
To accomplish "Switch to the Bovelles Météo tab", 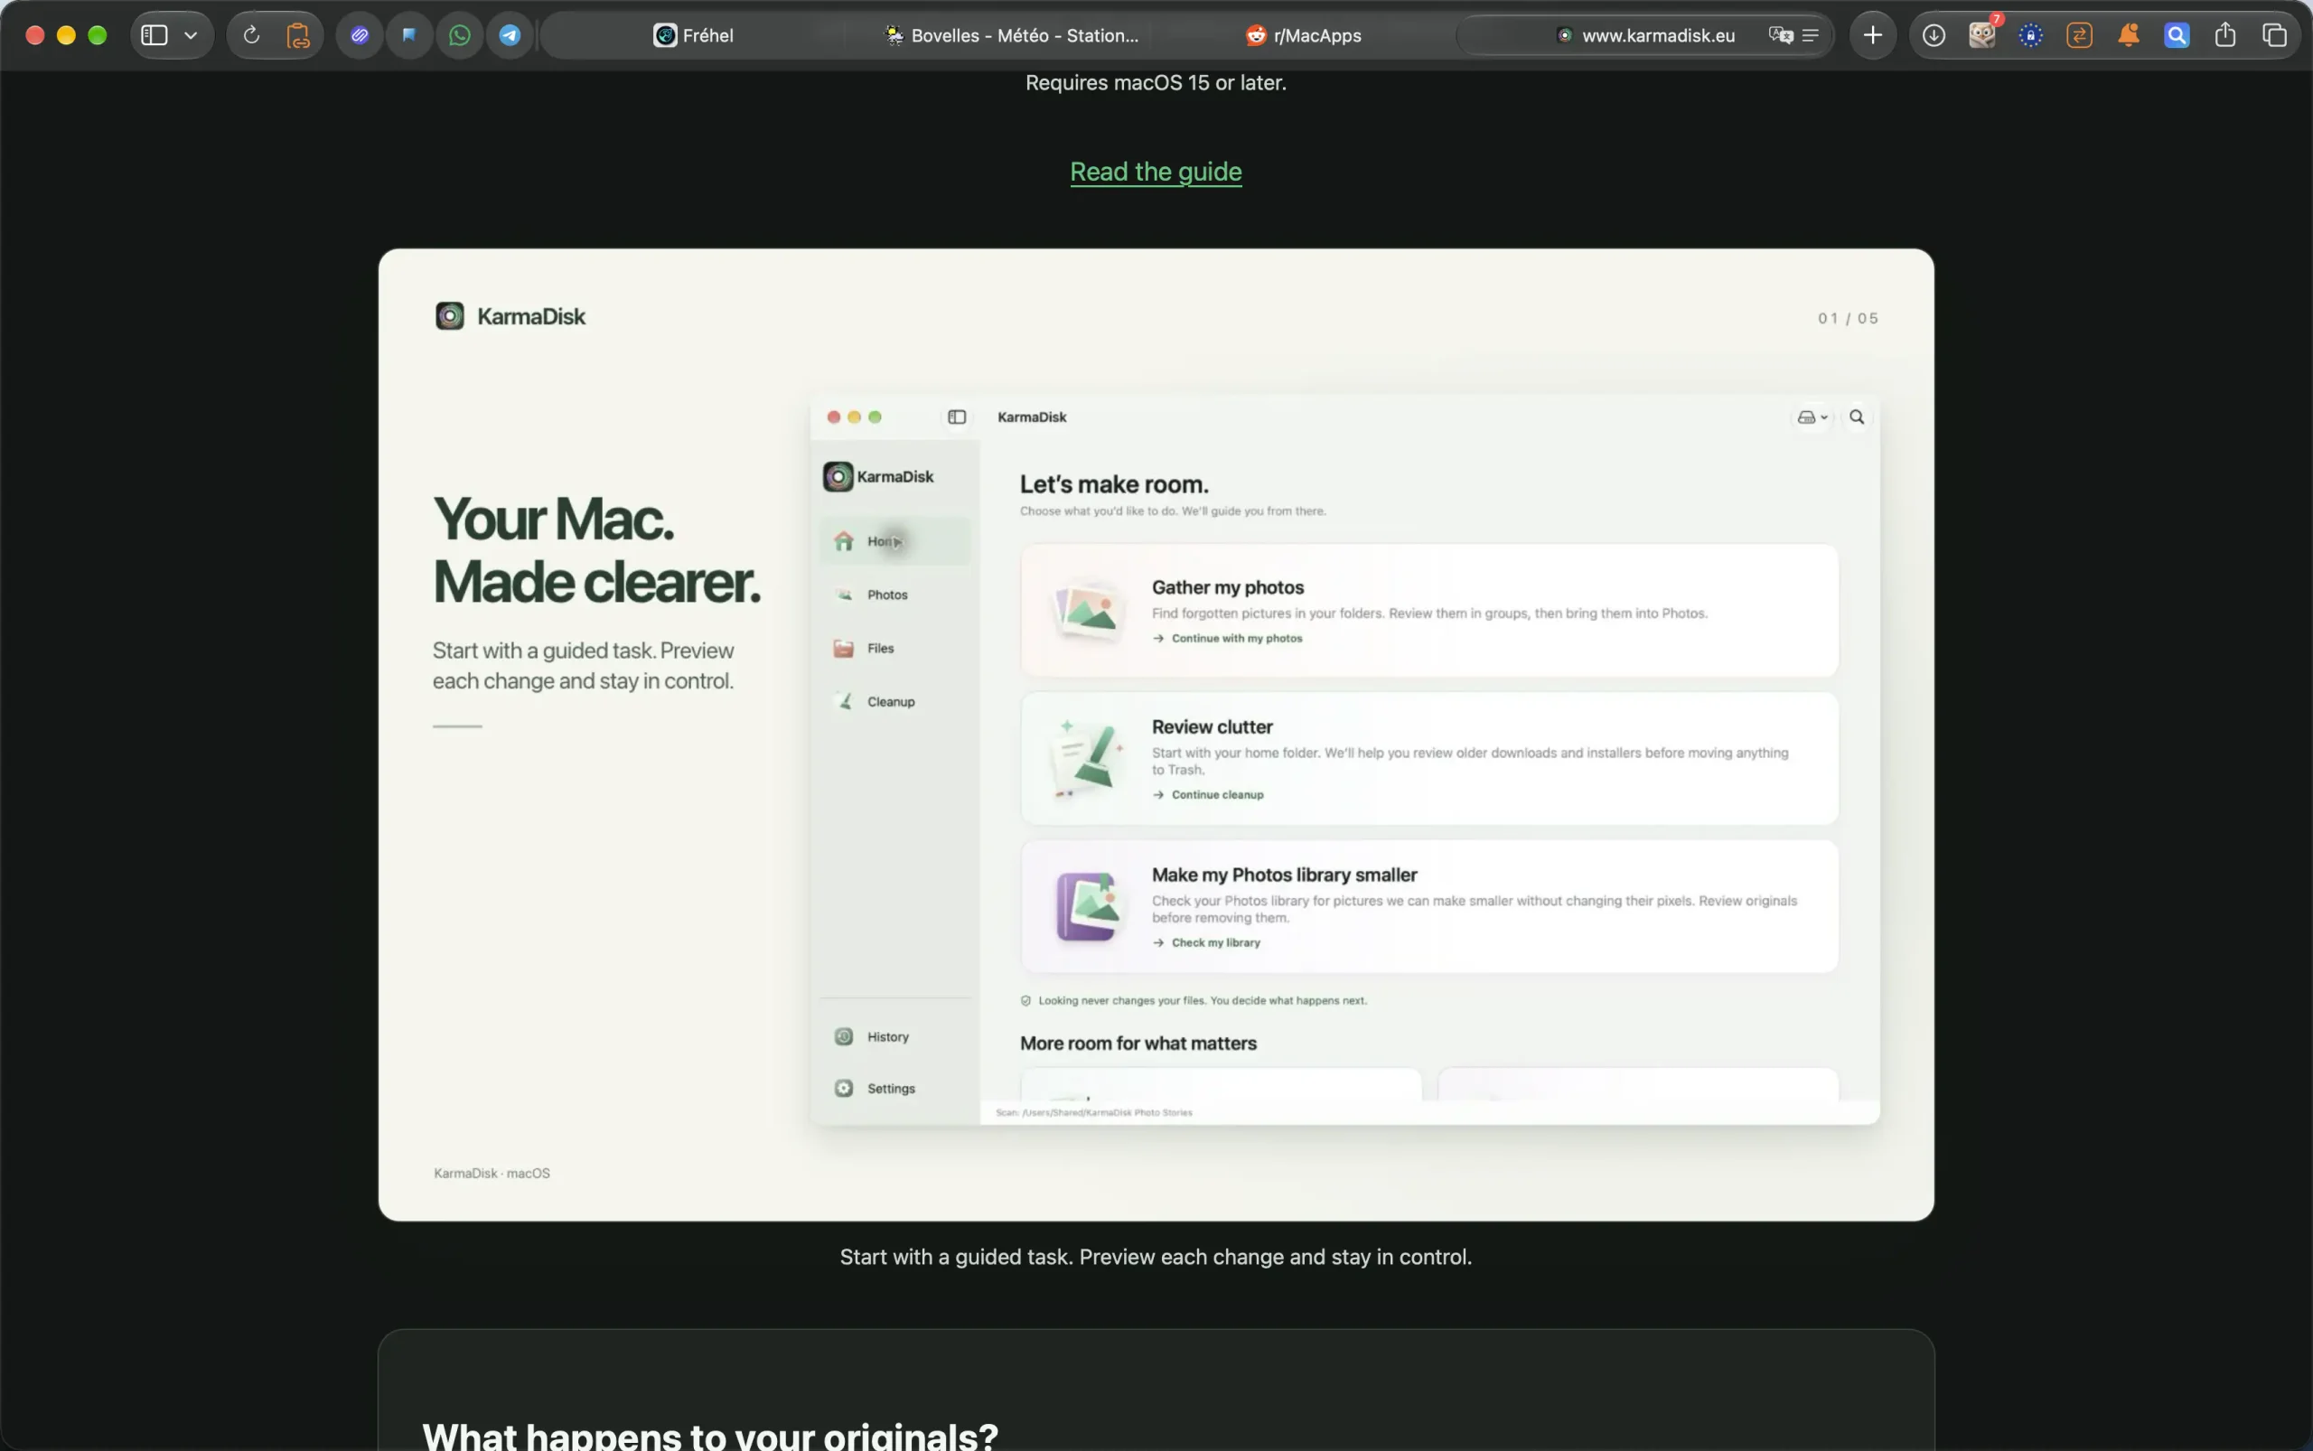I will [1011, 35].
